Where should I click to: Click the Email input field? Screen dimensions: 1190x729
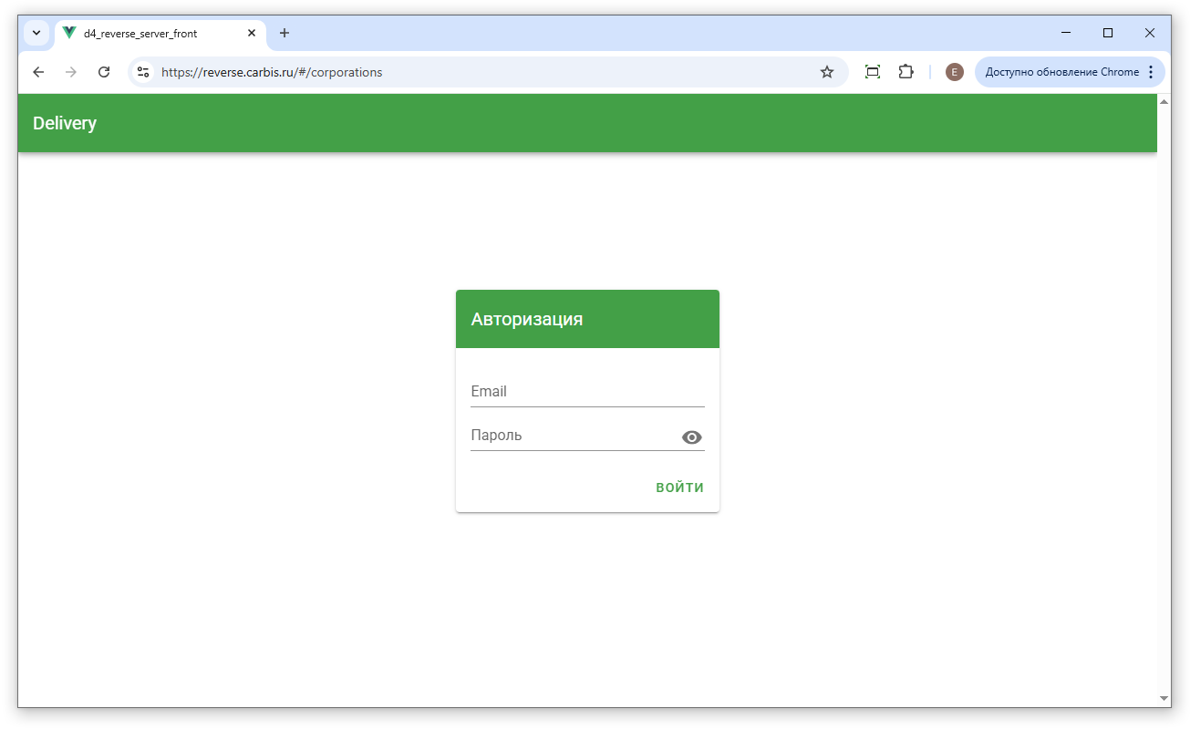click(x=586, y=392)
